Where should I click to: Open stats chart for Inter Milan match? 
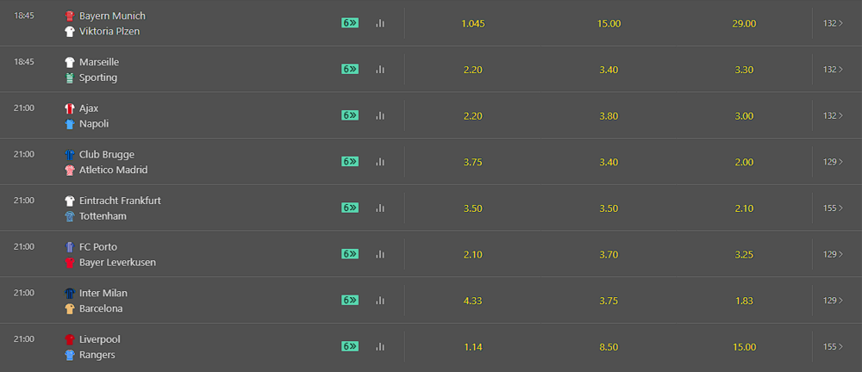tap(380, 301)
